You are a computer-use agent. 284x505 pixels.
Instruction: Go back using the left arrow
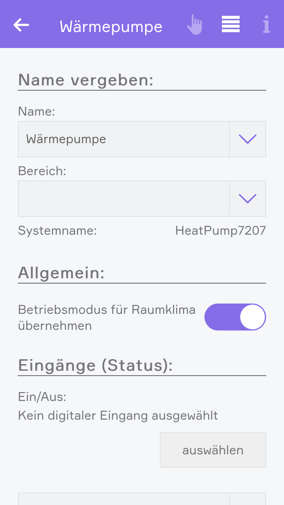click(21, 25)
